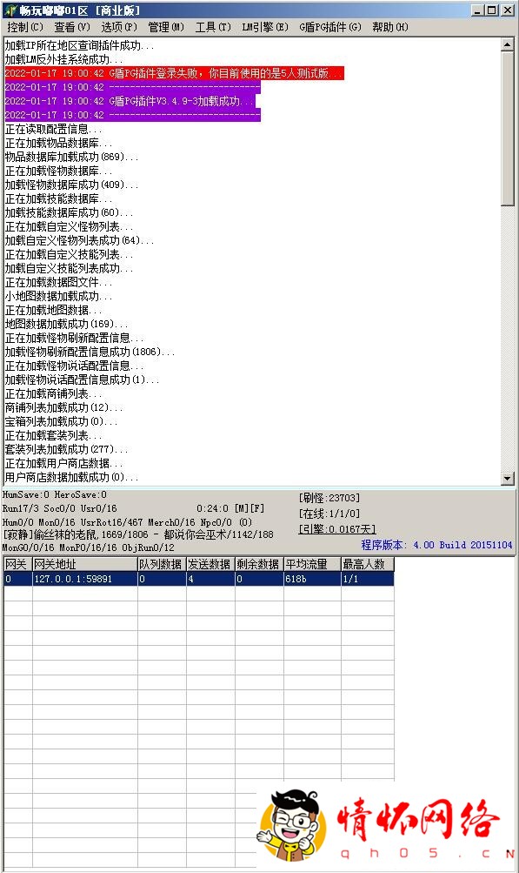Click the app icon in title bar
519x873 pixels.
pos(10,10)
